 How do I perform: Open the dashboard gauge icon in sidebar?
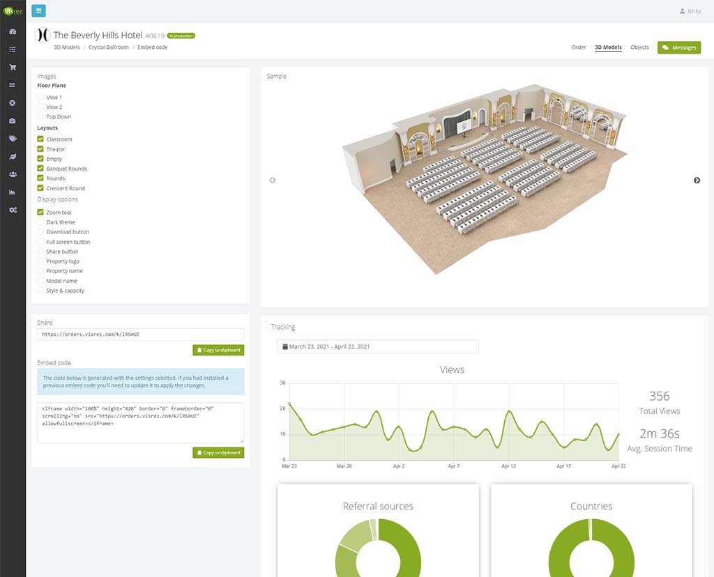(13, 32)
